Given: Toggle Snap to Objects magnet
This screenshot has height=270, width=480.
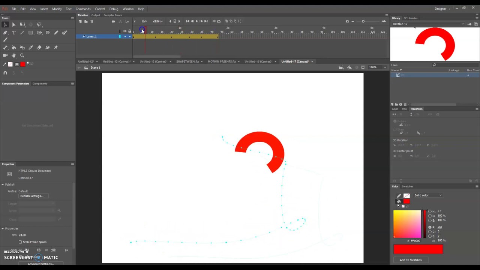Looking at the screenshot, I should point(5,73).
